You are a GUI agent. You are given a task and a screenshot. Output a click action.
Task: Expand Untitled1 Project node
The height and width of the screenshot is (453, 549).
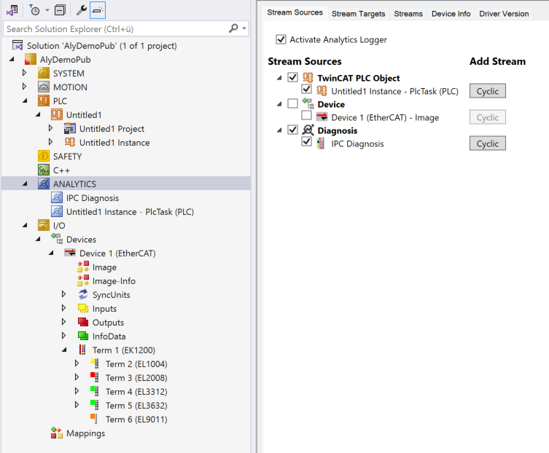pos(50,128)
